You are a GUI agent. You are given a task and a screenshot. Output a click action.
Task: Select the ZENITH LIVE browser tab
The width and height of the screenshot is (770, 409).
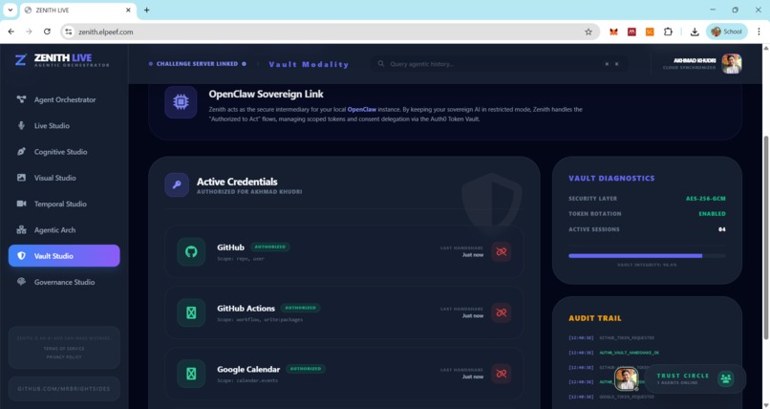(77, 11)
